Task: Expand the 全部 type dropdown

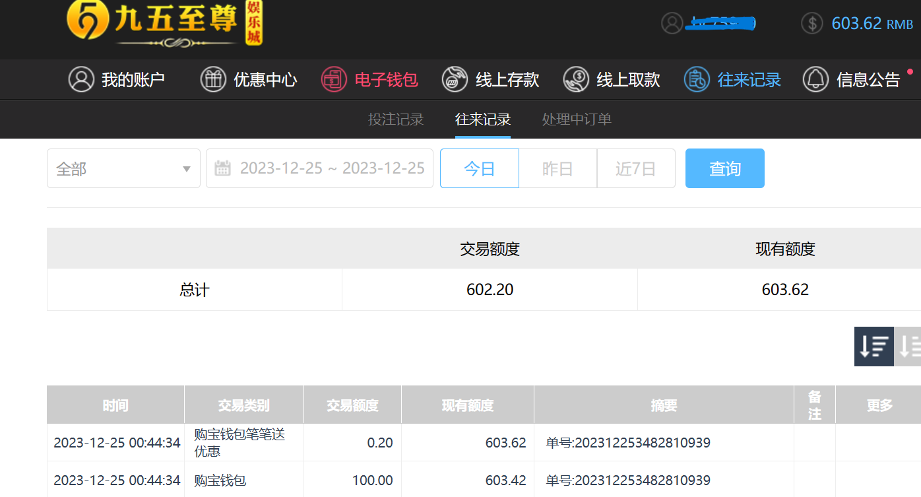Action: 123,168
